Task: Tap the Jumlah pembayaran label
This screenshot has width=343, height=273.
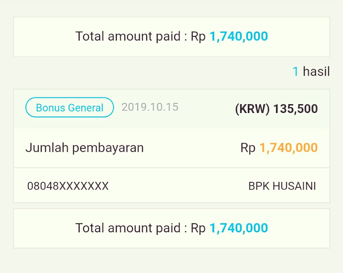Action: 84,148
